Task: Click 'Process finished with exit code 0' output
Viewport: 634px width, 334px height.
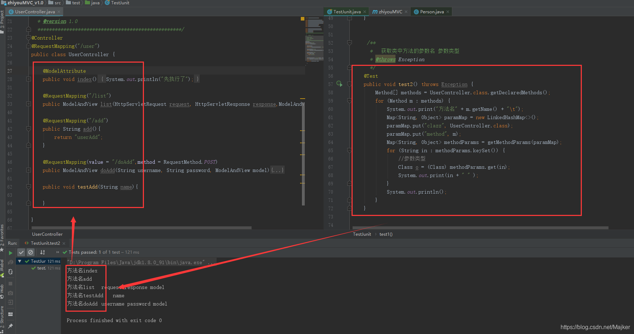Action: (x=114, y=320)
